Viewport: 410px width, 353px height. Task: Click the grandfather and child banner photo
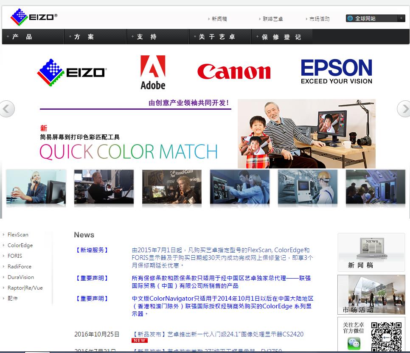tap(306, 134)
